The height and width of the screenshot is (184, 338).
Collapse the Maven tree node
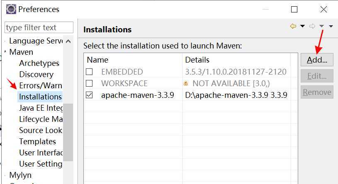(x=5, y=52)
